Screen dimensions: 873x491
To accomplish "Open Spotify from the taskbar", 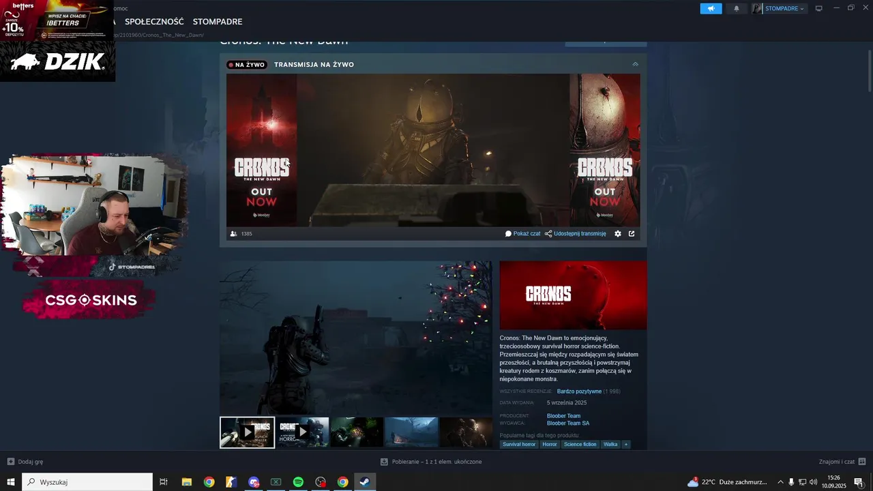I will click(x=298, y=482).
